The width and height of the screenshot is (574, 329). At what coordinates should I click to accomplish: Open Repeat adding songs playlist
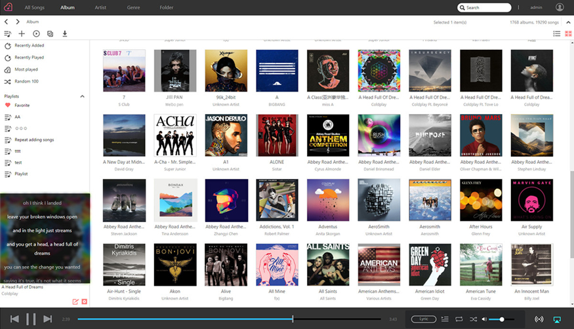[x=34, y=140]
